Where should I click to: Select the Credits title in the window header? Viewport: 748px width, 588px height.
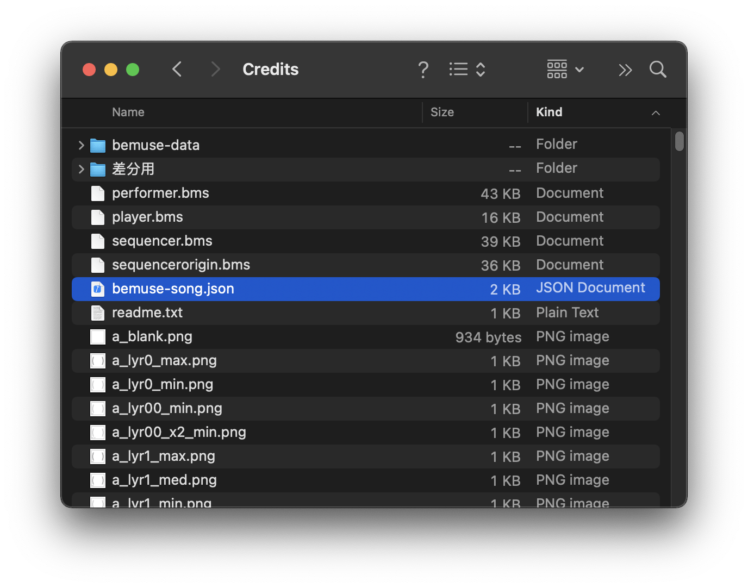click(270, 69)
